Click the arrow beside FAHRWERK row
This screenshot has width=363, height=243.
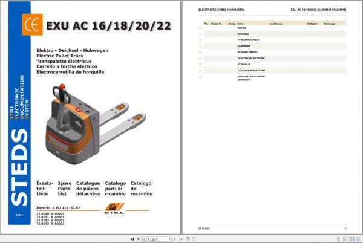coord(200,46)
